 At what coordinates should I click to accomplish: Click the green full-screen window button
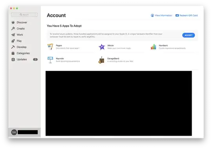pyautogui.click(x=17, y=8)
